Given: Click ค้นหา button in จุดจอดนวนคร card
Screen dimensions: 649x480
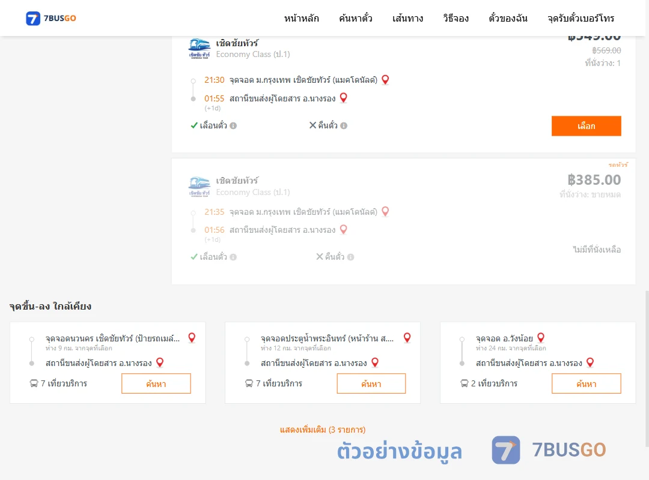Looking at the screenshot, I should coord(156,383).
